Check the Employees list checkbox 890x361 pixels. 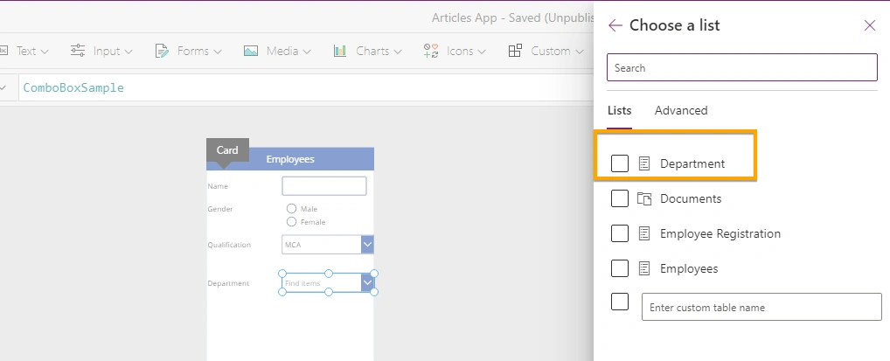tap(620, 268)
